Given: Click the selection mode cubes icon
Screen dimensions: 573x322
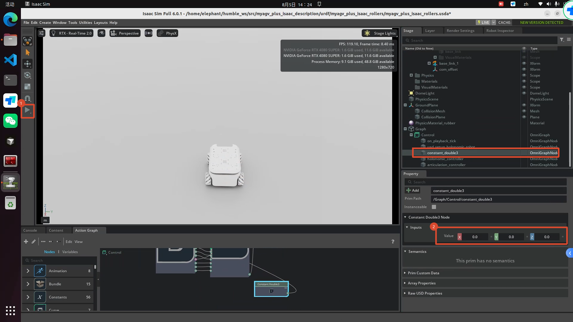Looking at the screenshot, I should point(28,41).
